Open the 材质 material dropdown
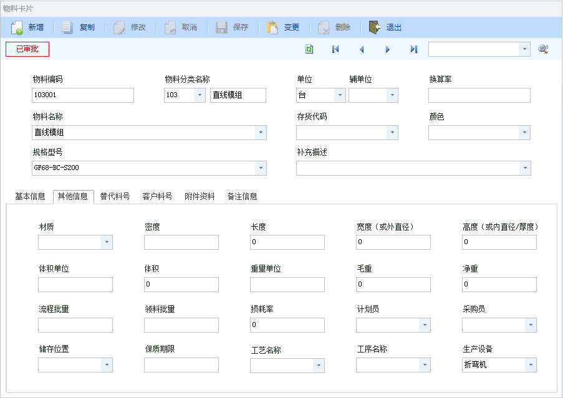This screenshot has height=398, width=563. pyautogui.click(x=107, y=242)
